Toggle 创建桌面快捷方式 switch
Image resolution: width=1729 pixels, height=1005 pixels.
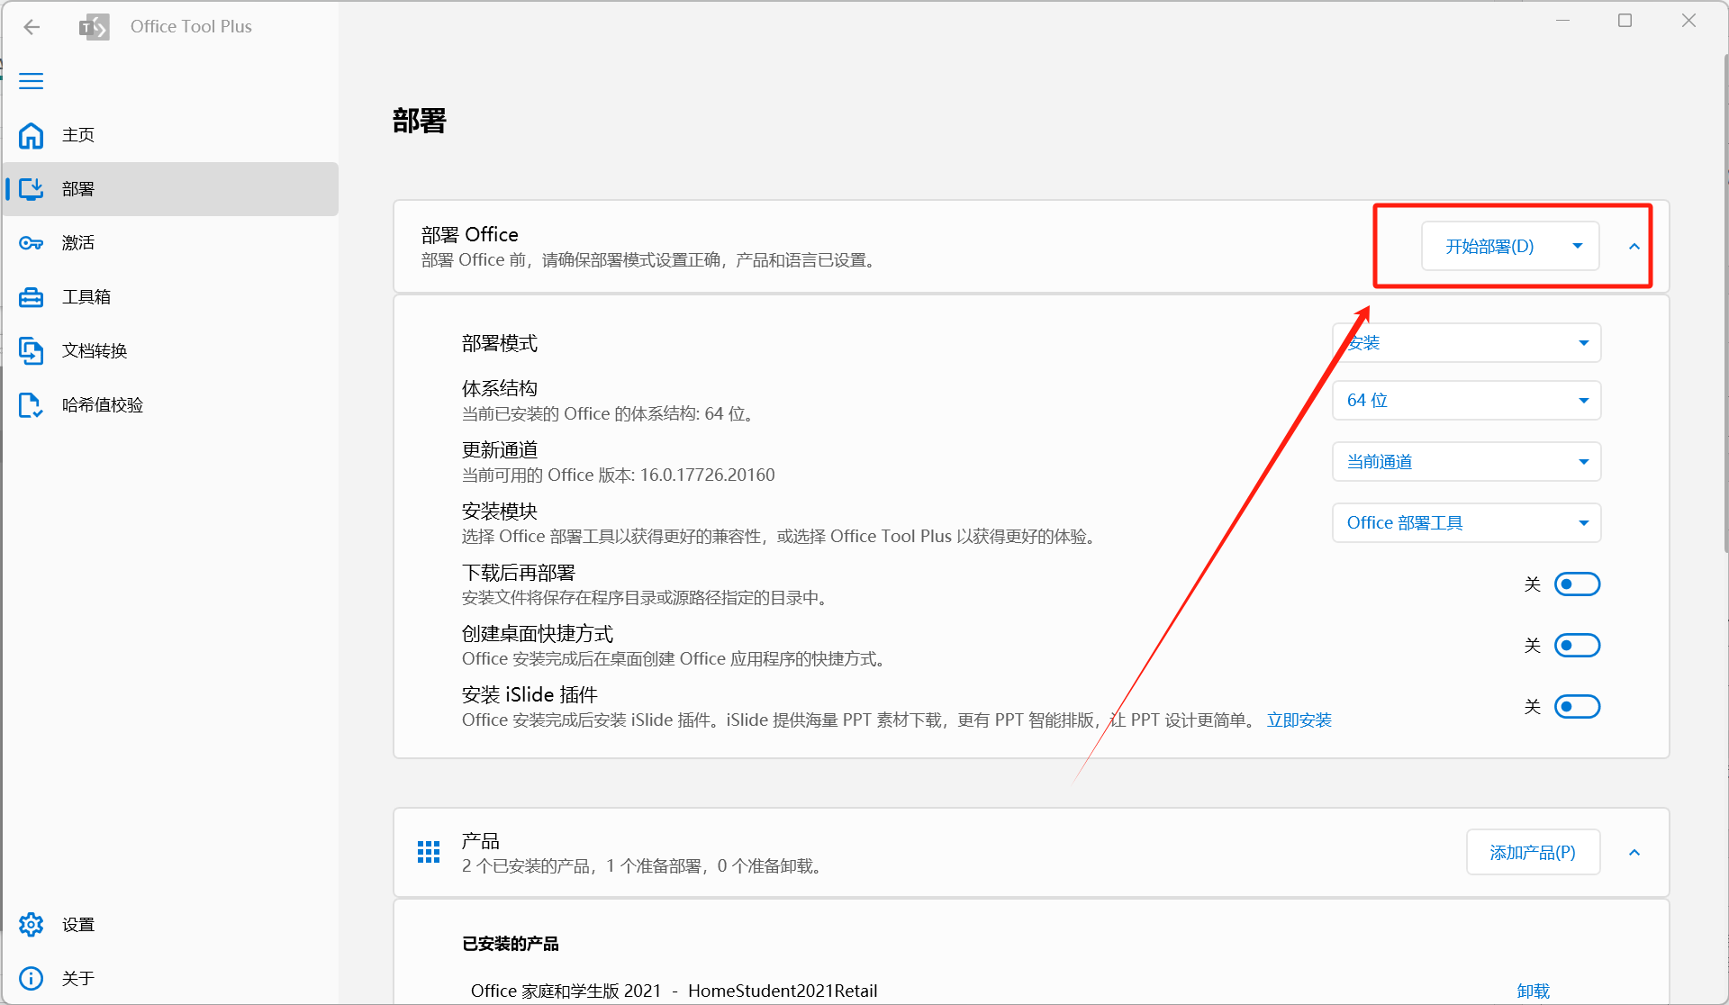click(1578, 646)
